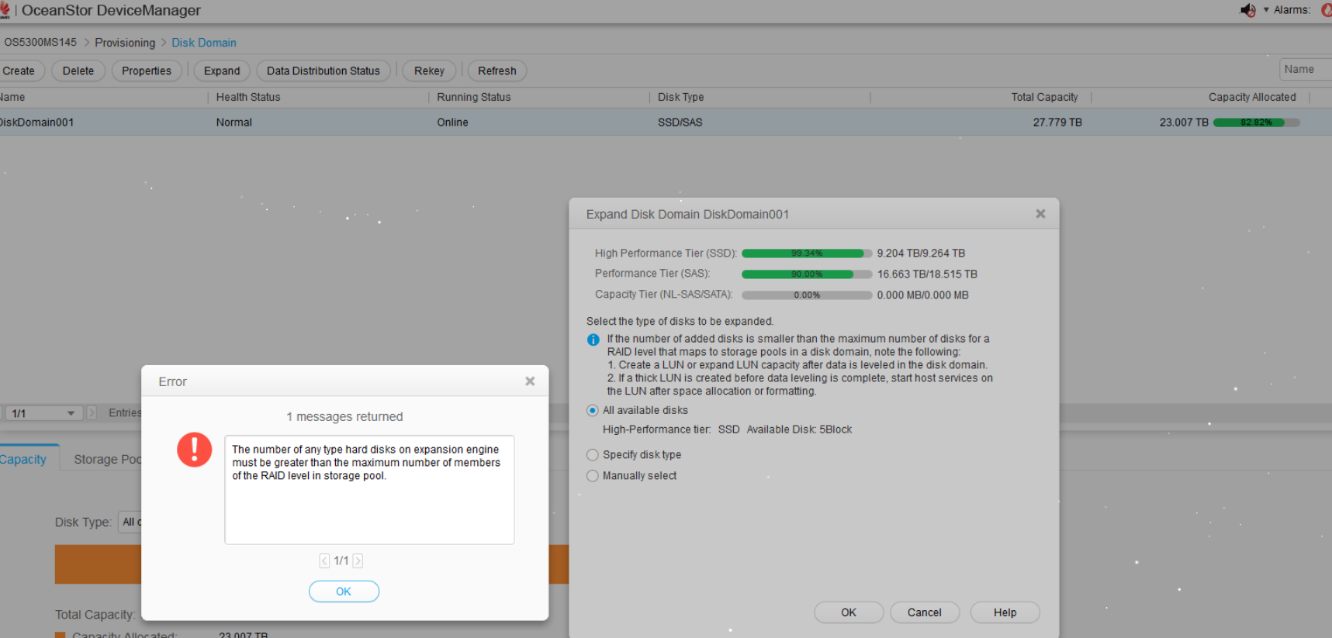Sort by Capacity Allocated column
Screen dimensions: 1332x638
point(1252,97)
